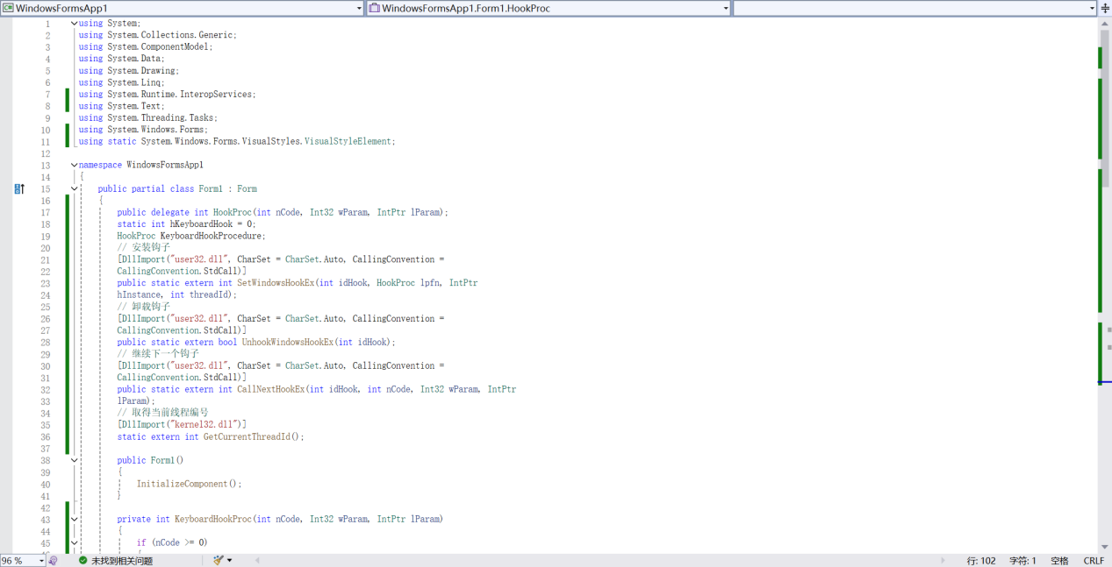Click the line using System.Linq
The image size is (1112, 567).
[x=121, y=82]
